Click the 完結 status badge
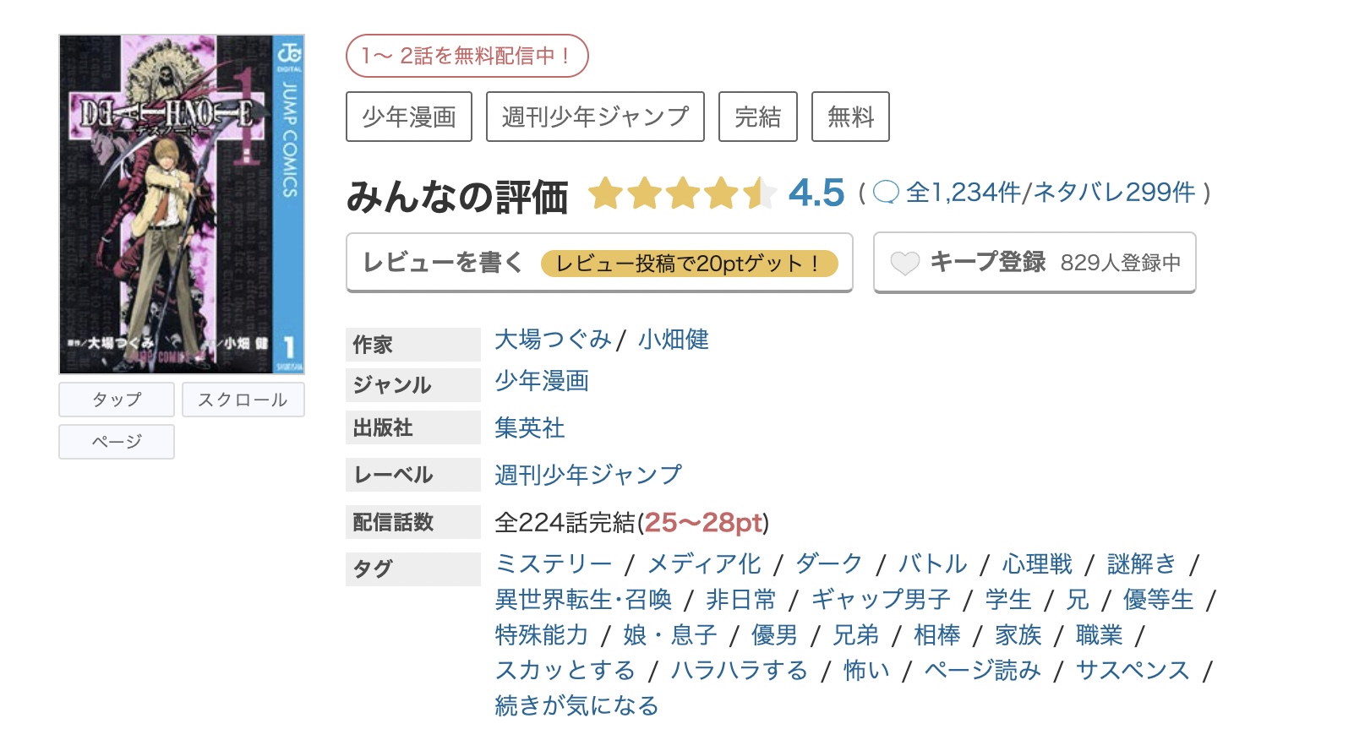Image resolution: width=1354 pixels, height=740 pixels. (758, 117)
